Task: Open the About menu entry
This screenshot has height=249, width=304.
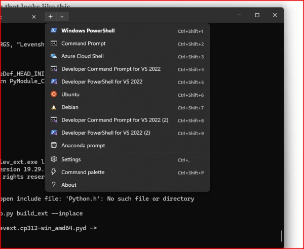Action: pyautogui.click(x=69, y=185)
